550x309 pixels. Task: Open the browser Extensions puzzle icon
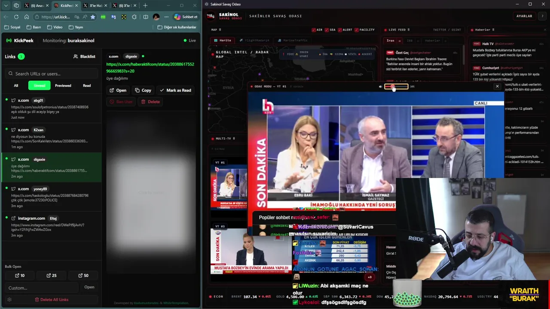[x=134, y=17]
